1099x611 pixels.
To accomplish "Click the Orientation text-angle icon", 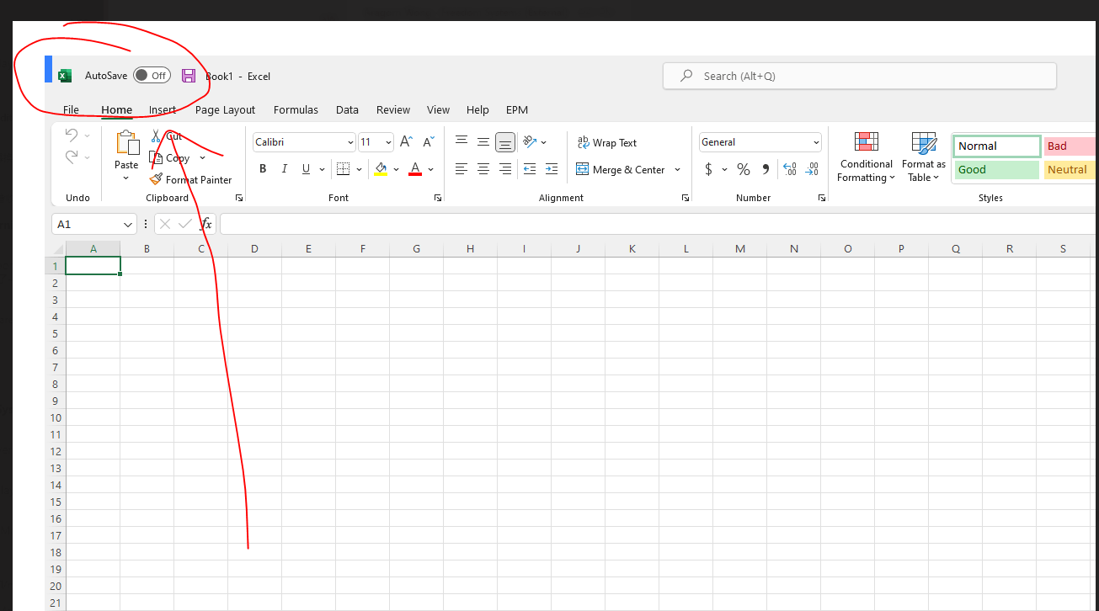I will (x=530, y=141).
